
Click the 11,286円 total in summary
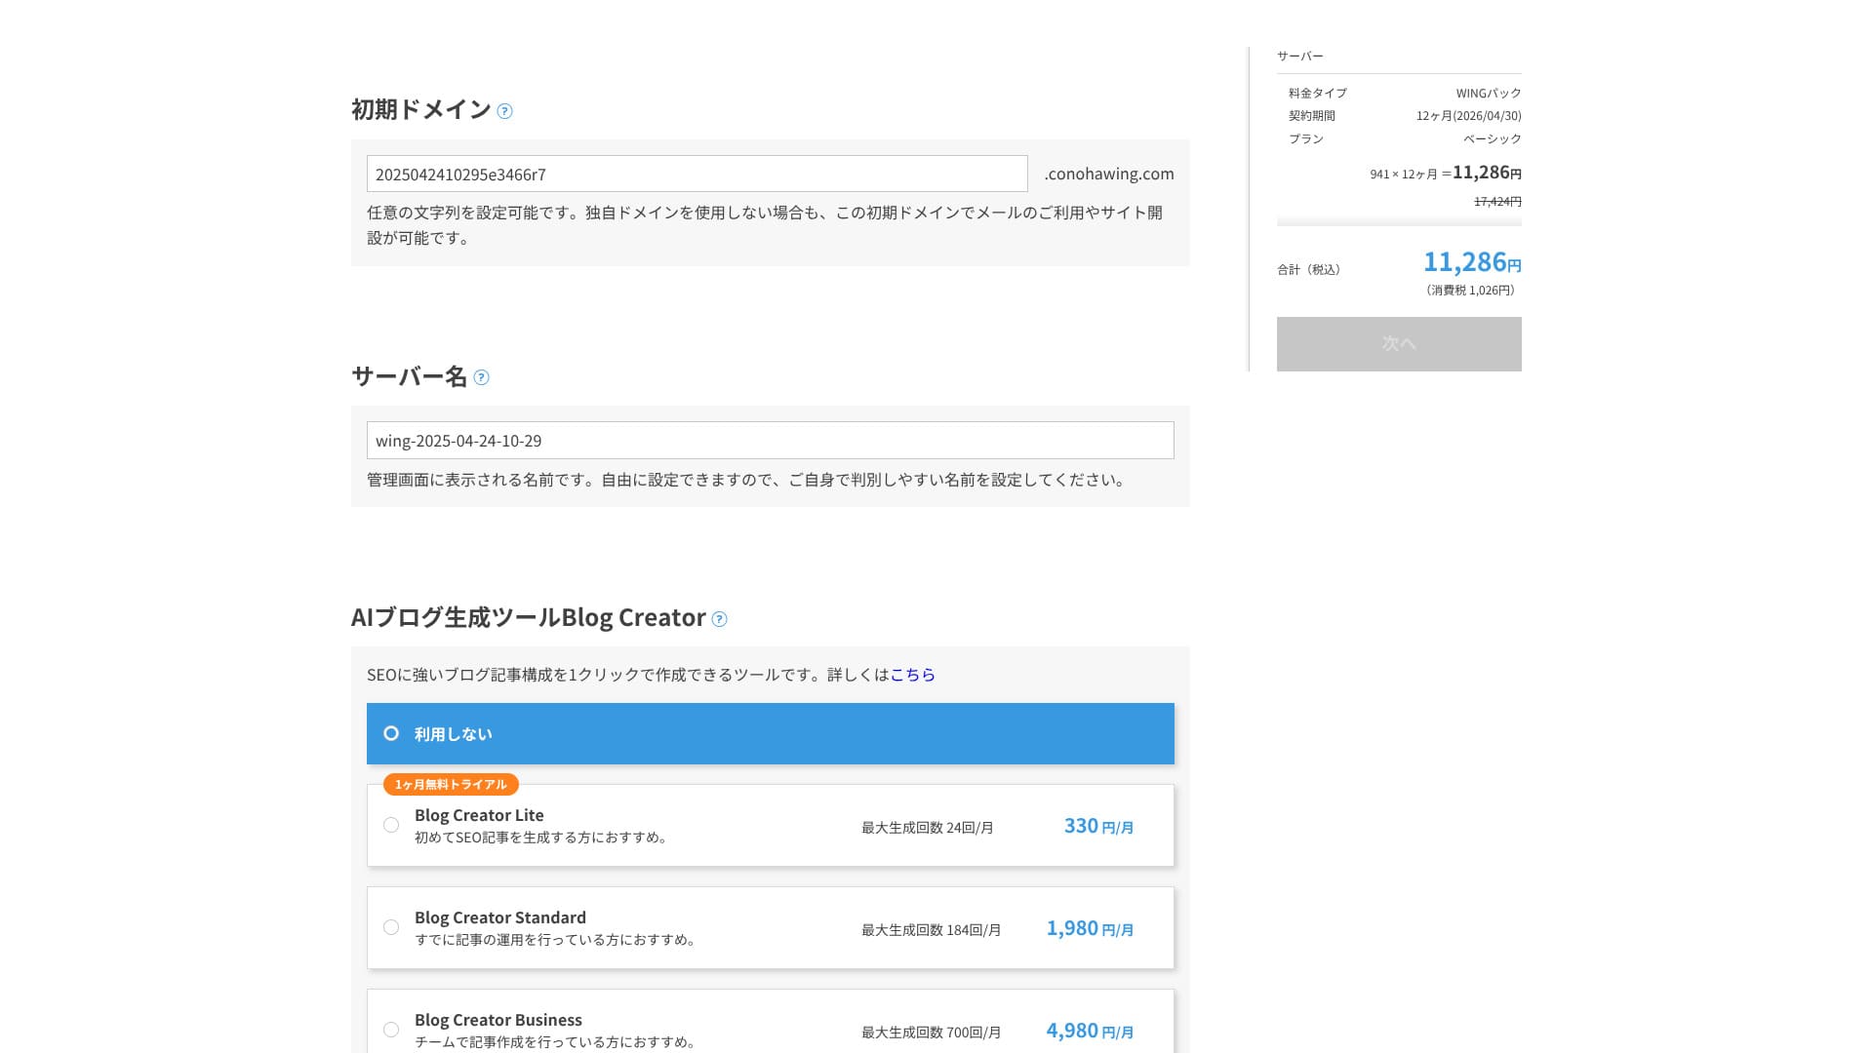1471,262
